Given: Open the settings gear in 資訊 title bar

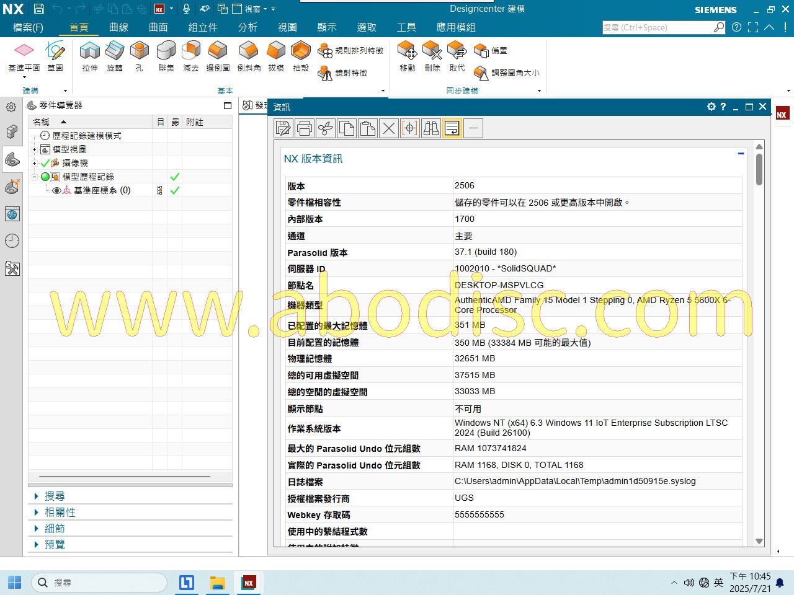Looking at the screenshot, I should pos(711,107).
